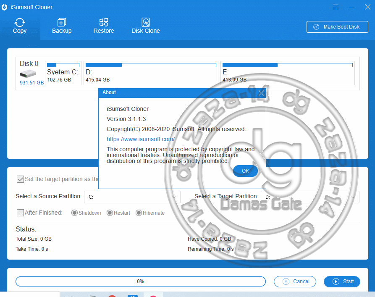Select the Syetem C: partition
Image resolution: width=375 pixels, height=297 pixels.
(63, 73)
